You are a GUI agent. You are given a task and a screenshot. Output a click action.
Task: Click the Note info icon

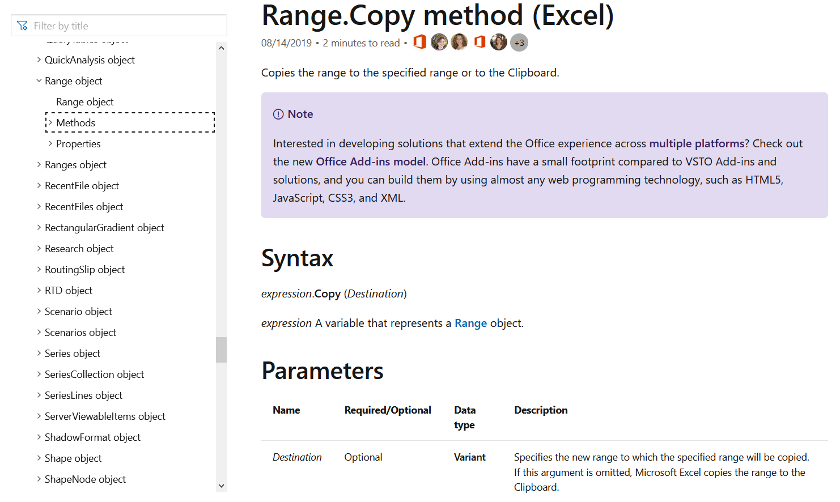[278, 114]
